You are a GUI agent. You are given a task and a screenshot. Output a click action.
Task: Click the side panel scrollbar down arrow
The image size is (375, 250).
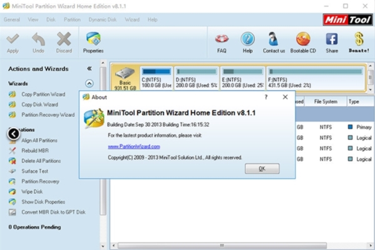(x=103, y=246)
